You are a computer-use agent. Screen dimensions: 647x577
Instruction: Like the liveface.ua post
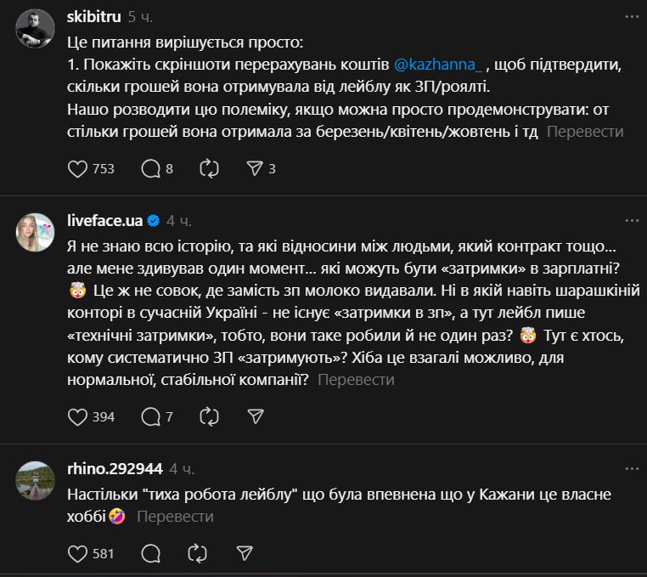click(77, 416)
